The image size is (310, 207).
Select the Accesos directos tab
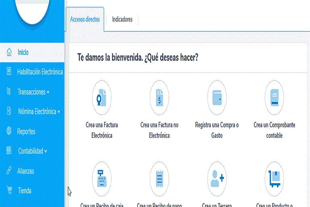pyautogui.click(x=85, y=19)
